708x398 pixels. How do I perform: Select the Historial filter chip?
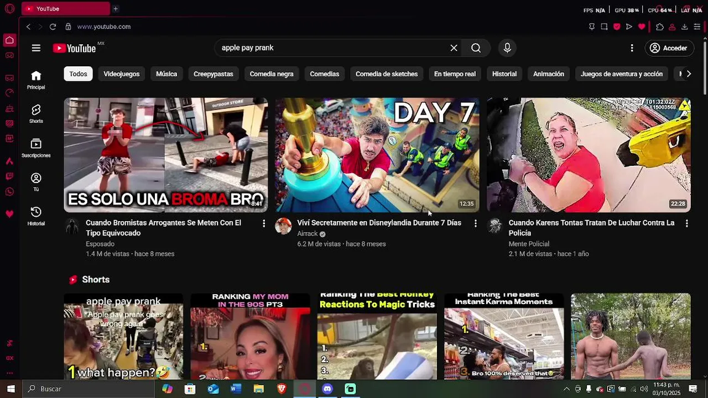click(504, 74)
